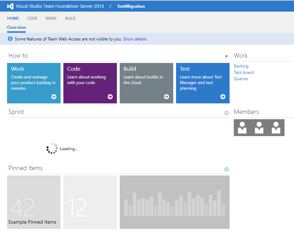Viewport: 294px width, 243px height.
Task: Open the Test how-to tile
Action: pyautogui.click(x=203, y=83)
